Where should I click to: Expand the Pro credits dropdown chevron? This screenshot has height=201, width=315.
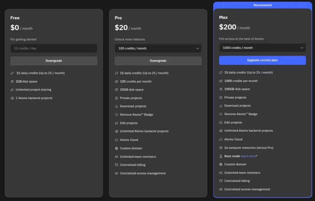coord(197,48)
